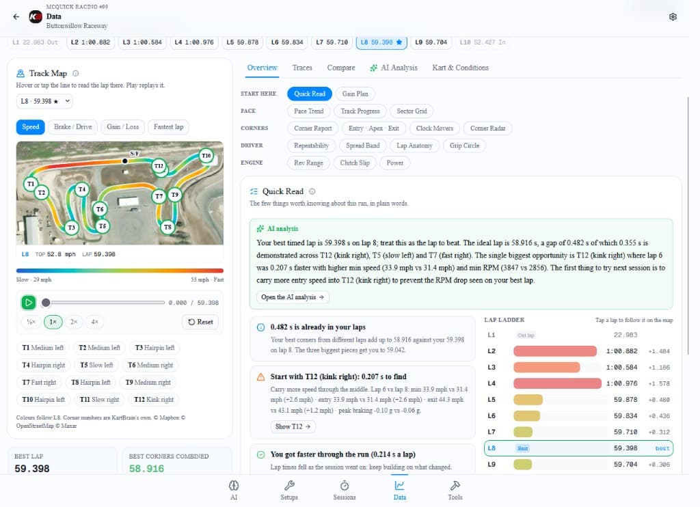
Task: Click Show T12 button
Action: point(293,426)
